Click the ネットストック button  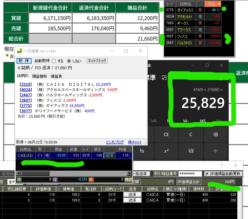tap(97, 61)
